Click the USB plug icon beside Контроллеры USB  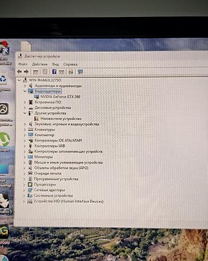30,146
